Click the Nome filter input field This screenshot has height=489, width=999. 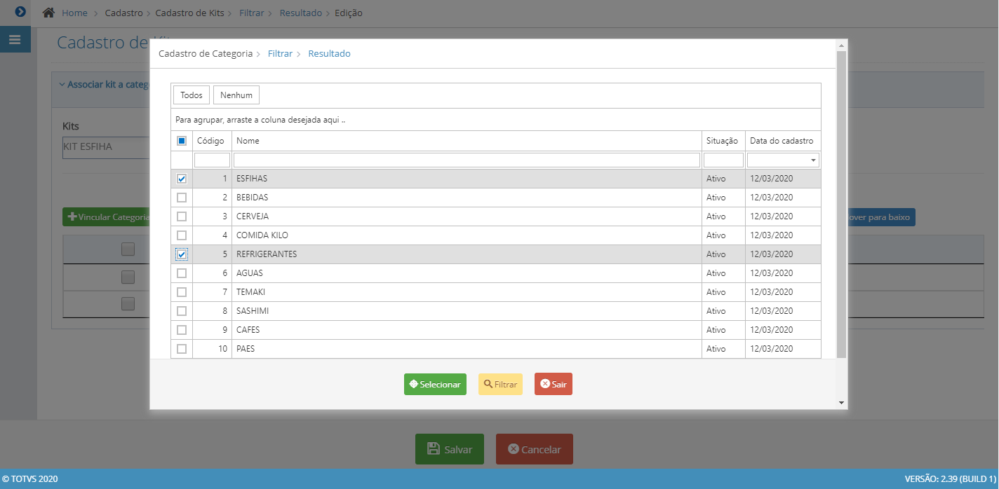coord(467,160)
